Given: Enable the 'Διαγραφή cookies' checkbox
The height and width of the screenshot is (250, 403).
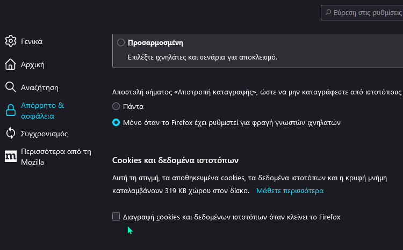Looking at the screenshot, I should coord(116,216).
